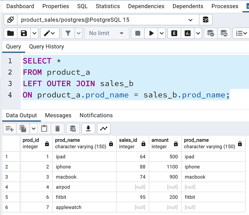Click the sales_id cell showing 64

133,157
